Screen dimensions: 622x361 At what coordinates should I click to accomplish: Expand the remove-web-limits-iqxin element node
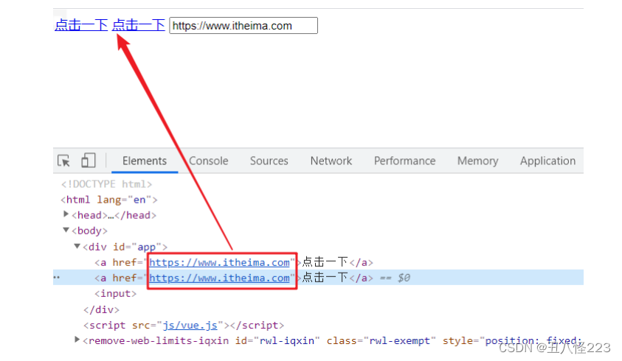click(77, 340)
